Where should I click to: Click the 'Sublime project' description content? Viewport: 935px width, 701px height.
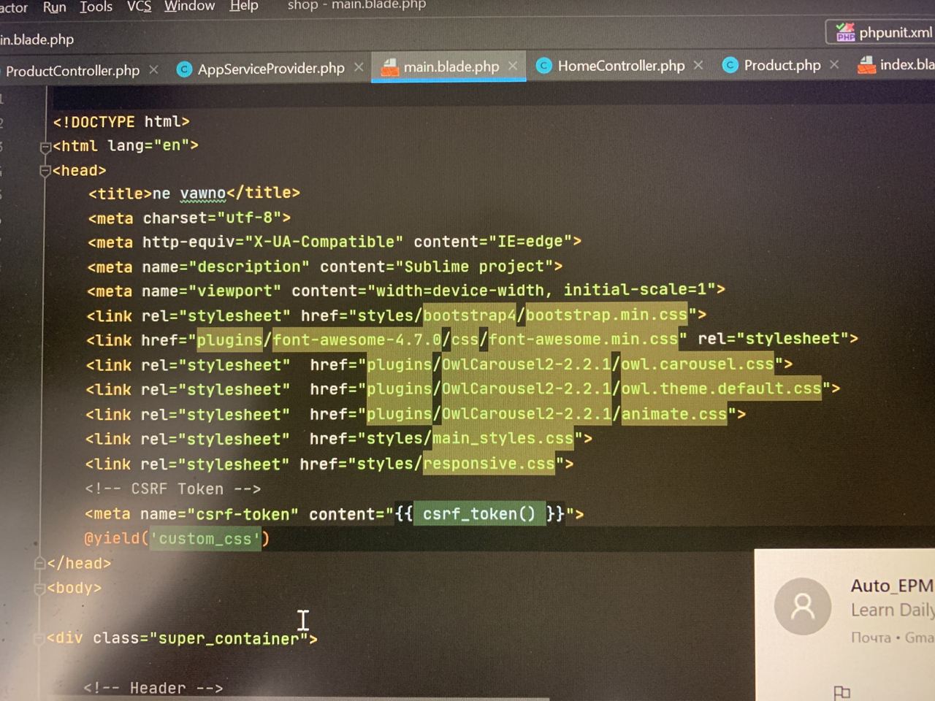tap(474, 267)
